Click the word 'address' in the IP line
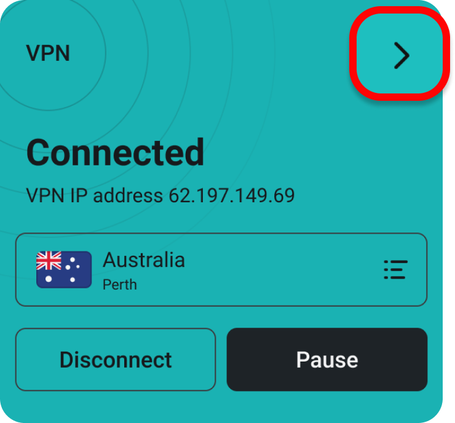The width and height of the screenshot is (455, 423). [x=128, y=196]
